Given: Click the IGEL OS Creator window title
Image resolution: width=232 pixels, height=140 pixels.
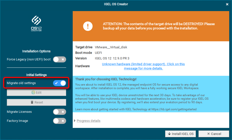Looking at the screenshot, I should [x=116, y=4].
